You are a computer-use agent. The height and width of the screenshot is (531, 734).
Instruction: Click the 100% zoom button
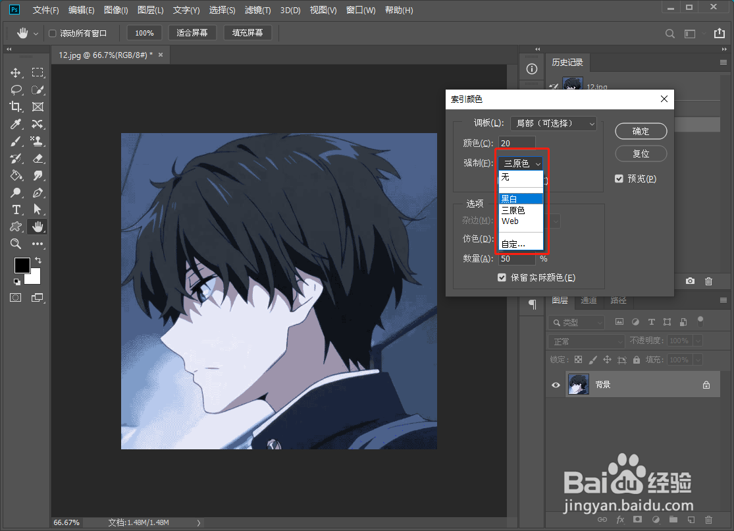pyautogui.click(x=144, y=34)
